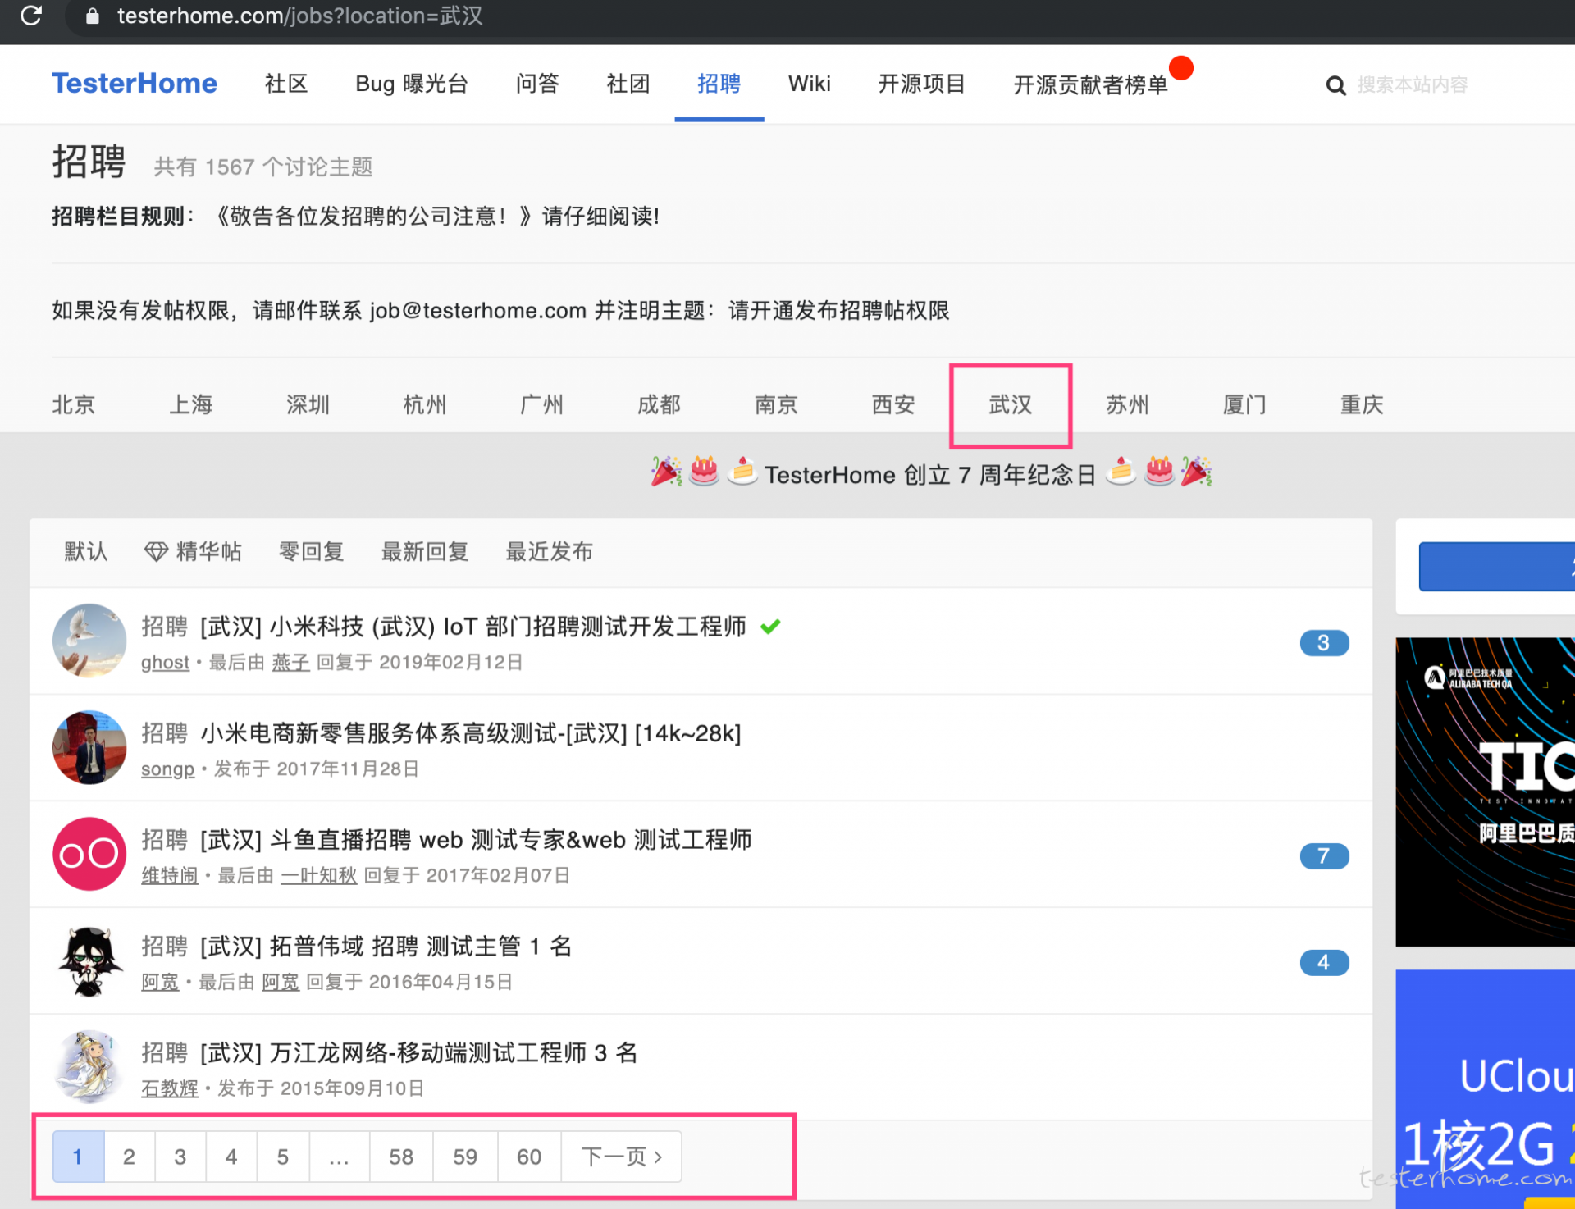Click the green checkmark on 小米科技 post
1575x1209 pixels.
[770, 627]
